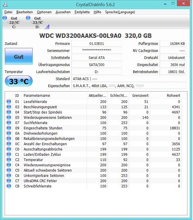Select the UltraDMA CRC Fehler row name

tap(40, 181)
